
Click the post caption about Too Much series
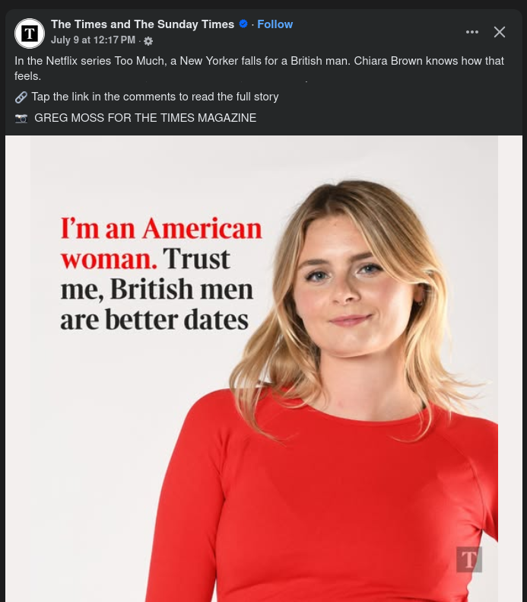click(x=259, y=68)
